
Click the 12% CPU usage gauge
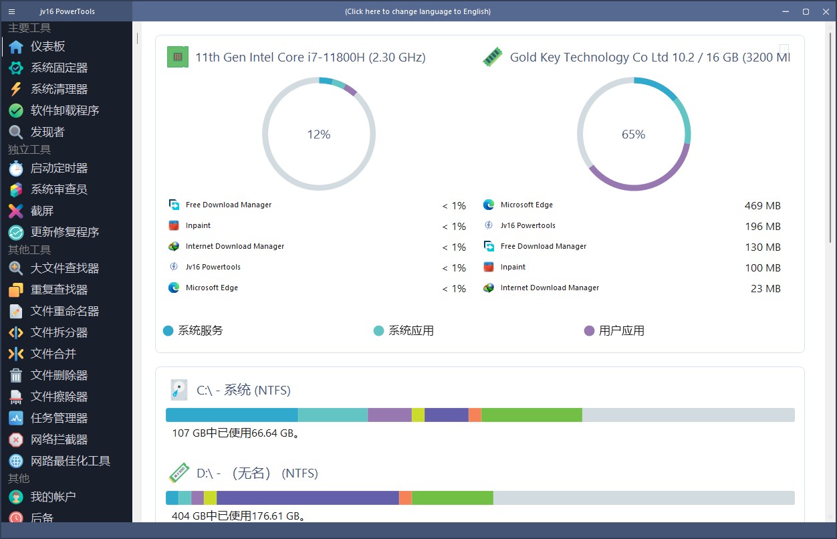[x=319, y=134]
